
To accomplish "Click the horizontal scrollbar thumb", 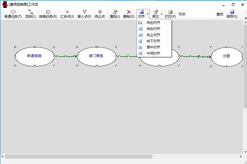I will point(79,157).
